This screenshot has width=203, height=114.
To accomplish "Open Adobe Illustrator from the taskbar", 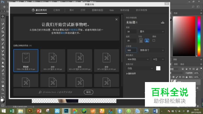I will [x=30, y=111].
